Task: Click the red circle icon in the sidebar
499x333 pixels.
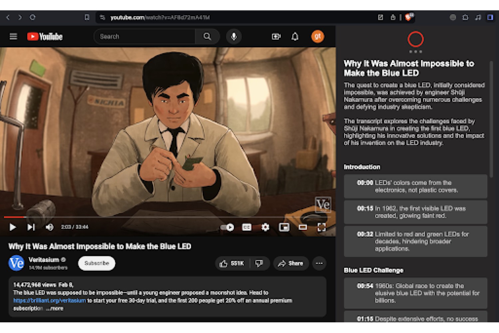Action: (416, 39)
